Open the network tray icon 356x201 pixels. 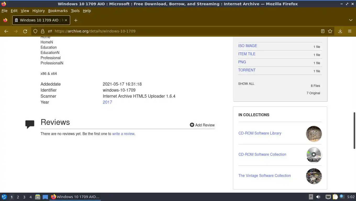328,197
